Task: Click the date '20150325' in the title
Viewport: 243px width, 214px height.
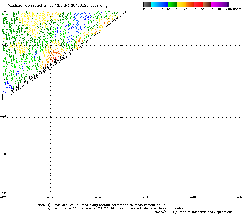Action: point(80,5)
